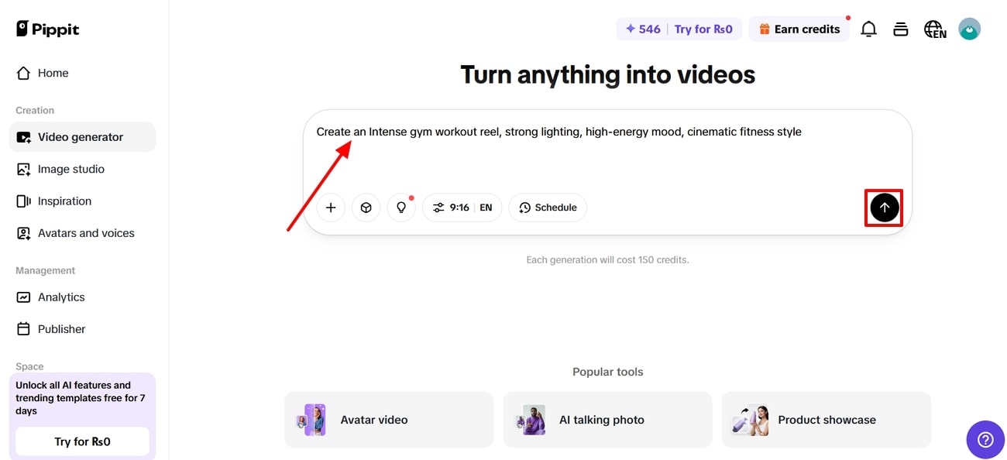This screenshot has height=460, width=1007.
Task: Click the plus add media button
Action: [x=331, y=208]
